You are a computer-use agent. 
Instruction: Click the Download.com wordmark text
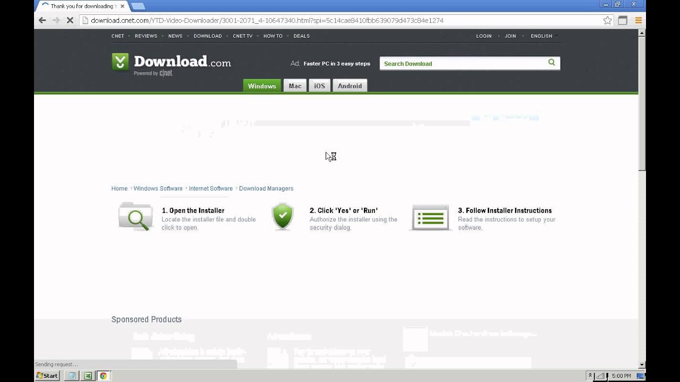coord(182,62)
